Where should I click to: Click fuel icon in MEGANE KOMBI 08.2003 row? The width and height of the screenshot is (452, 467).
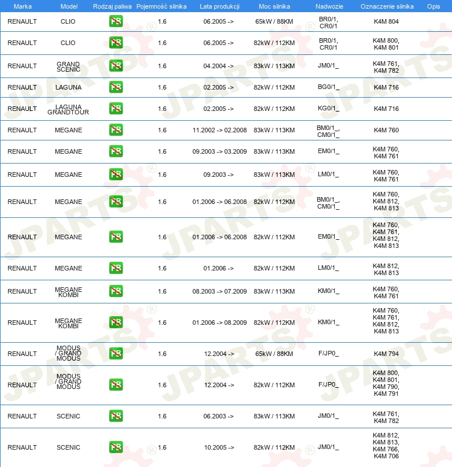point(116,291)
